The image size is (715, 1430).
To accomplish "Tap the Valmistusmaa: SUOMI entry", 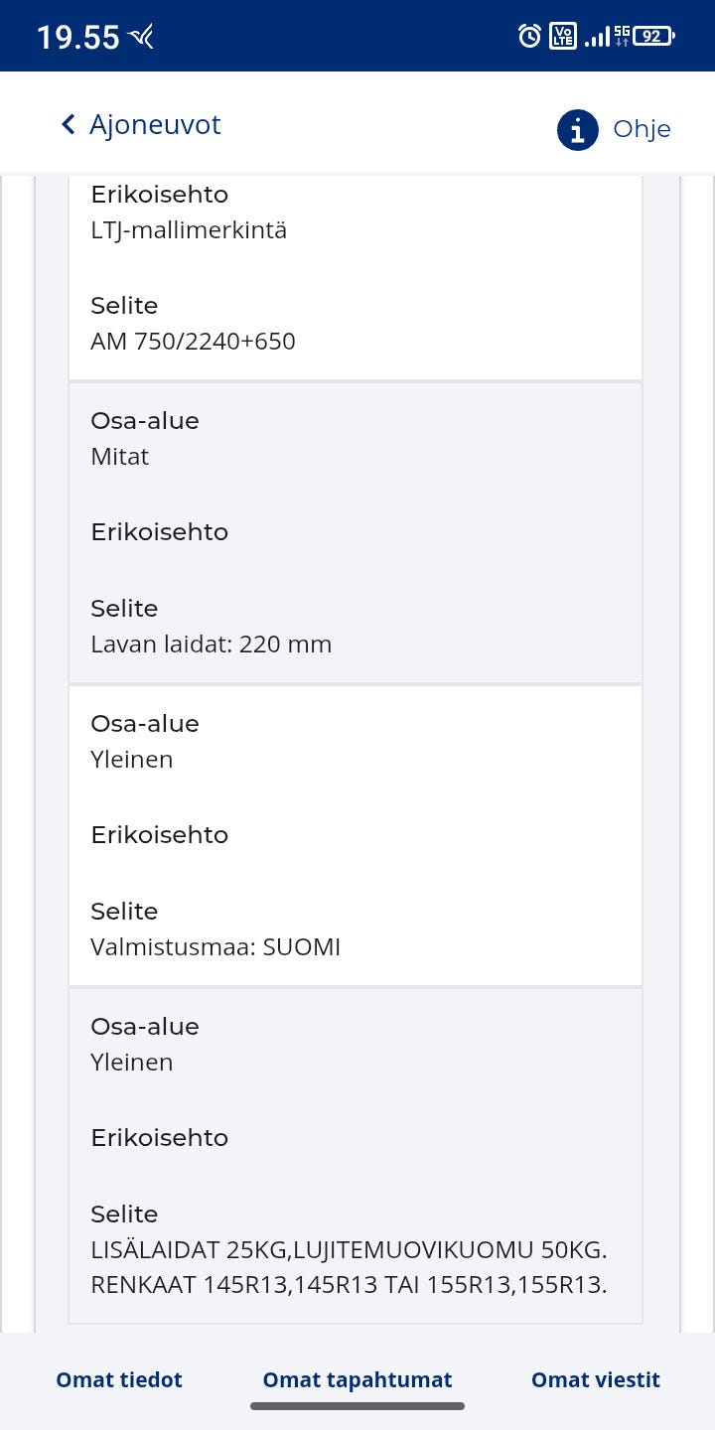I will pos(215,947).
